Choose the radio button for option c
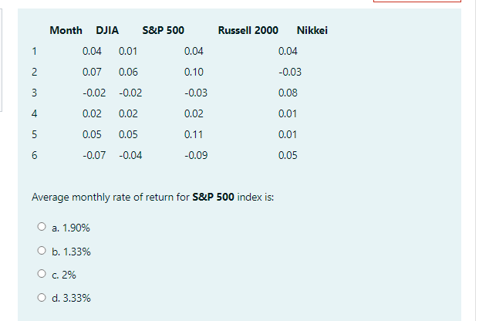This screenshot has height=321, width=479. click(x=40, y=274)
